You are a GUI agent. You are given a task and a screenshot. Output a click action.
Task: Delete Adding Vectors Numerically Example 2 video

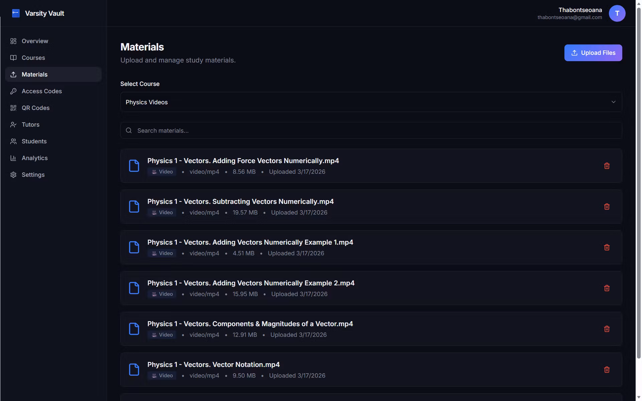(x=607, y=288)
